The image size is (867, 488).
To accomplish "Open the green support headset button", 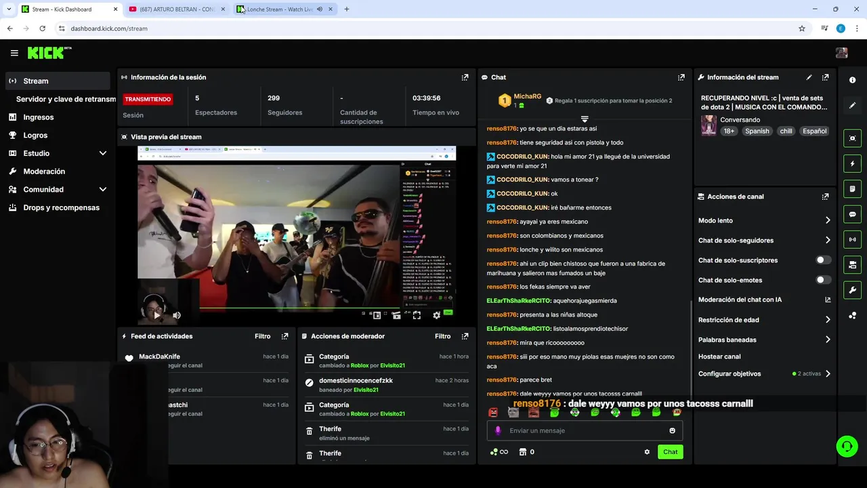I will [847, 446].
